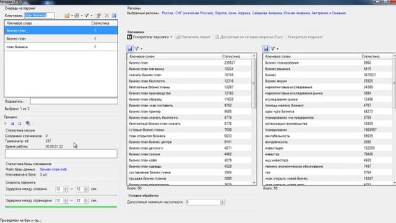Select queue row 'план бизнеса'
Image resolution: width=396 pixels, height=223 pixels.
point(61,47)
